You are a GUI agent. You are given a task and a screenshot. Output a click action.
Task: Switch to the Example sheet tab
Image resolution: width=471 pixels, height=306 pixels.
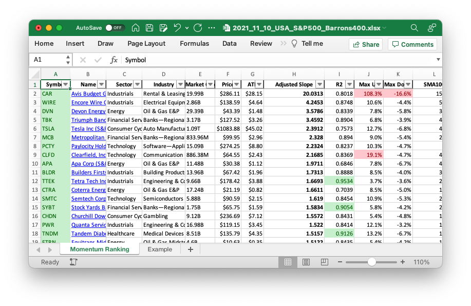(160, 249)
